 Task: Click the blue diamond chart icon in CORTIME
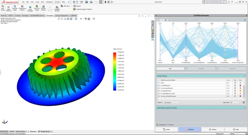pos(166,20)
